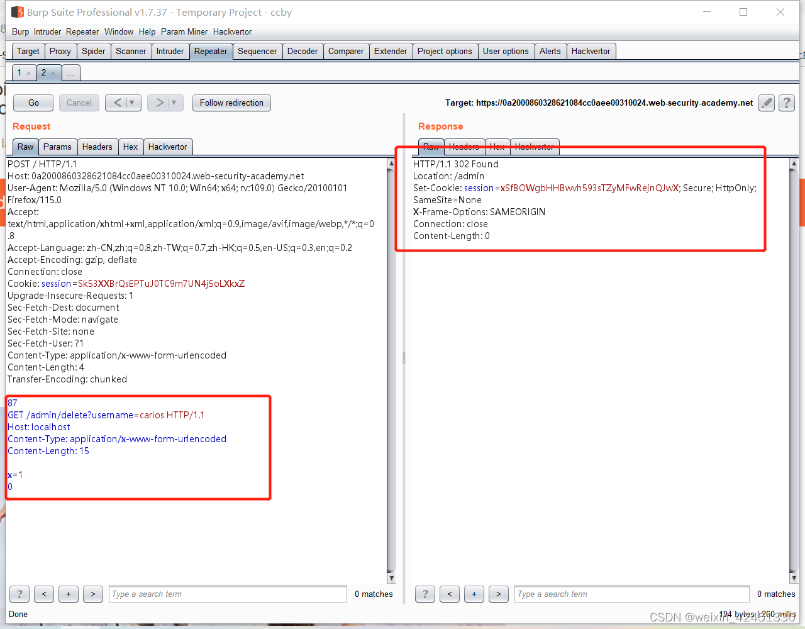
Task: Click the Transfer-Encoding: chunked header line
Action: [67, 379]
